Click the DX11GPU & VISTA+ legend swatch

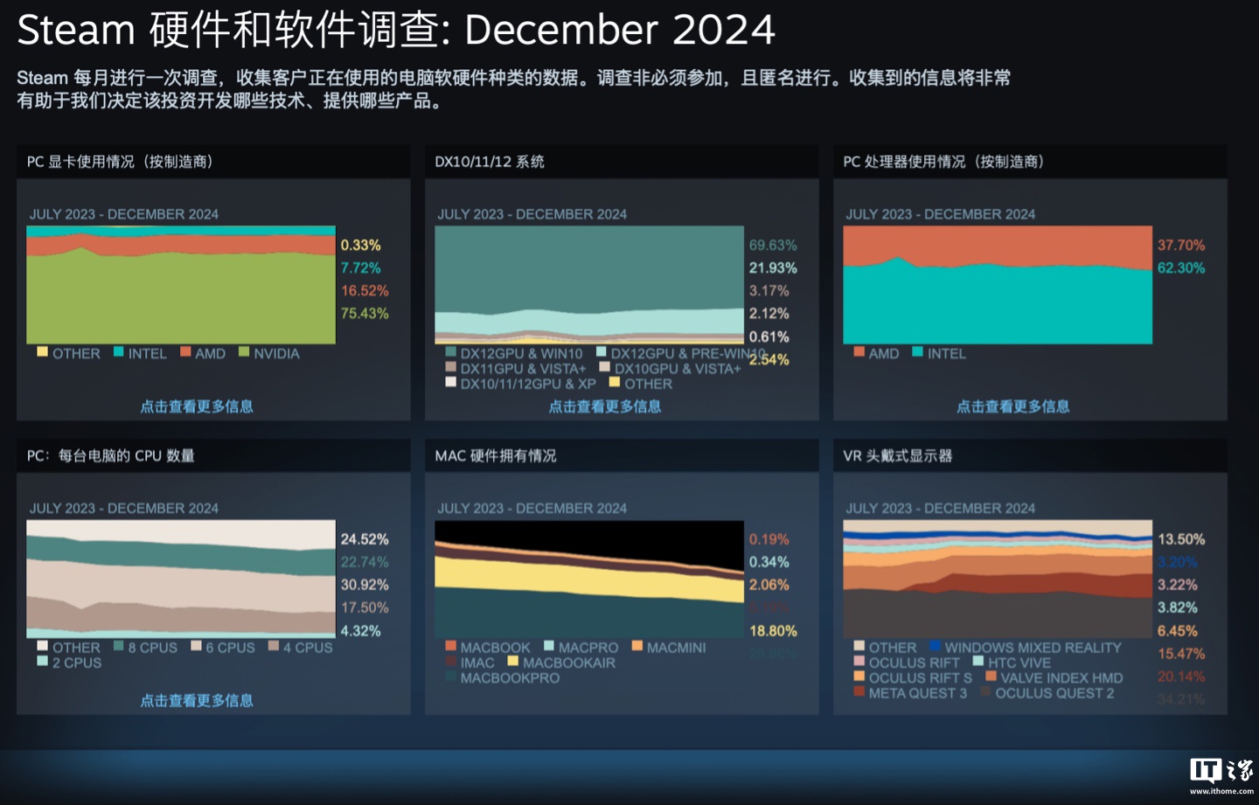(450, 367)
